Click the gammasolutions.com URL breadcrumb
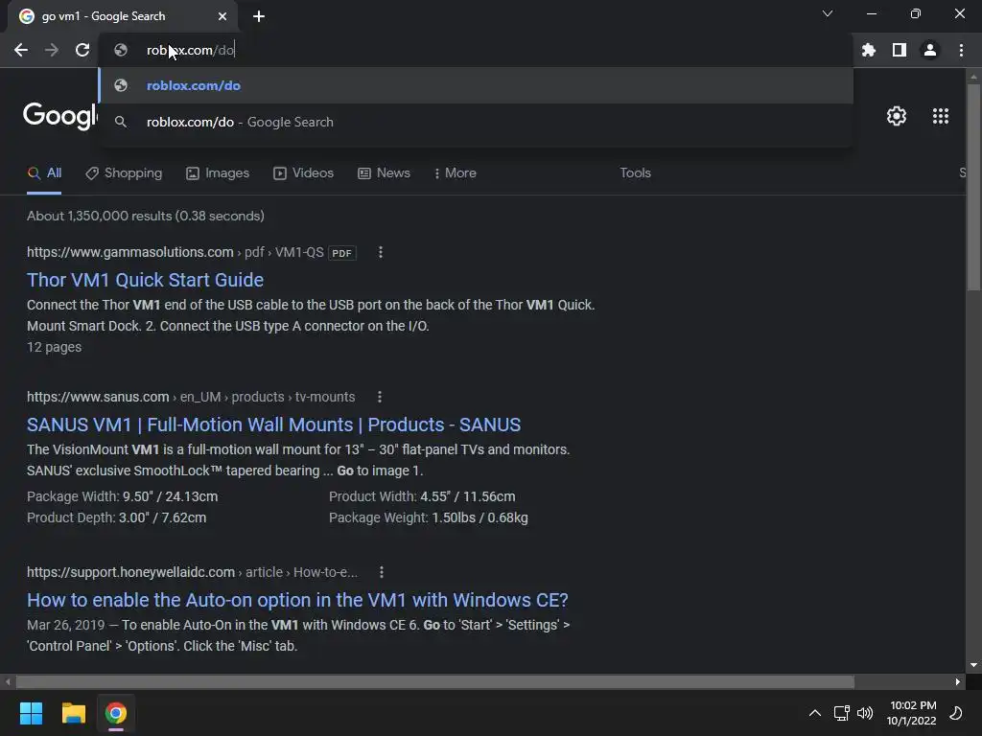The width and height of the screenshot is (982, 736). pyautogui.click(x=175, y=252)
